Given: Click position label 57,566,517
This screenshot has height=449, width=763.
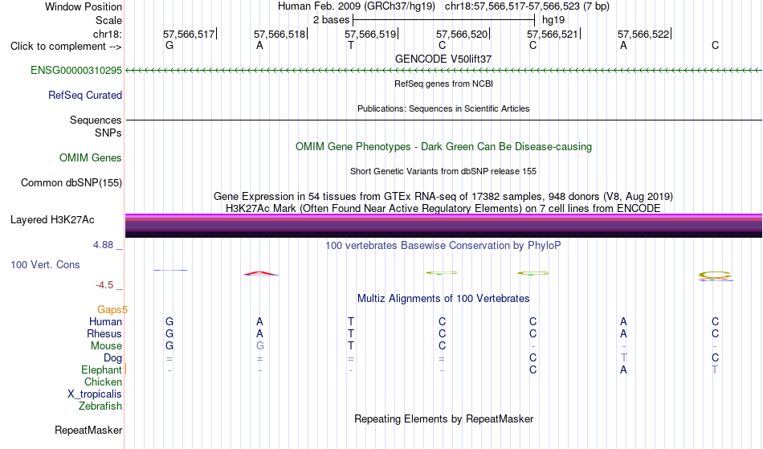Looking at the screenshot, I should click(189, 34).
